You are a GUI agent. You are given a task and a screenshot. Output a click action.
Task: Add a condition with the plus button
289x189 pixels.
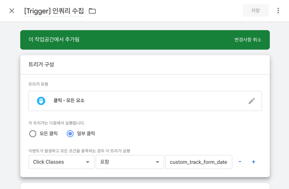pos(254,162)
